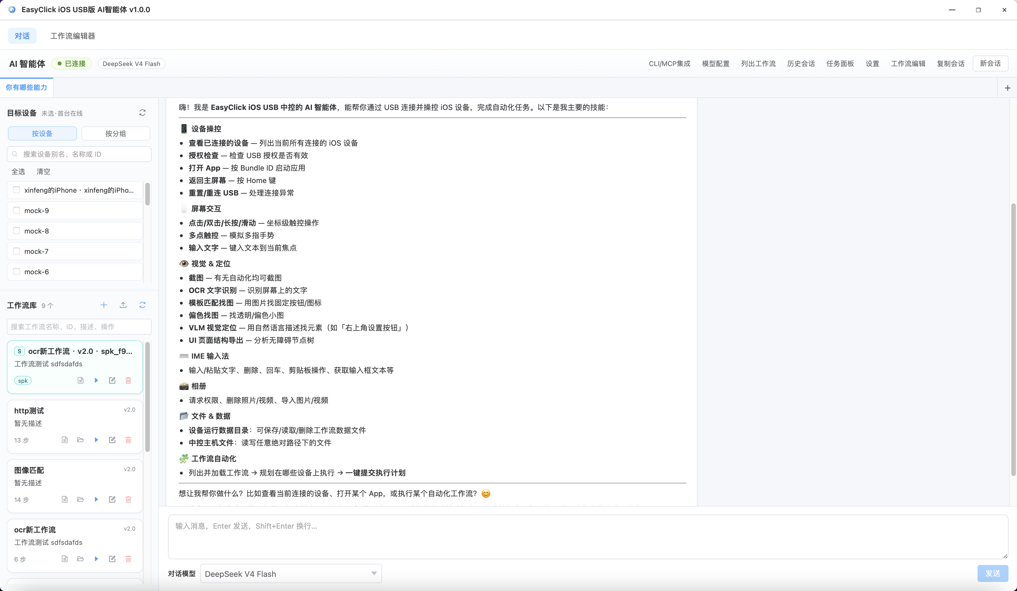The image size is (1017, 591).
Task: Click the workflow library scrollbar
Action: pyautogui.click(x=148, y=397)
